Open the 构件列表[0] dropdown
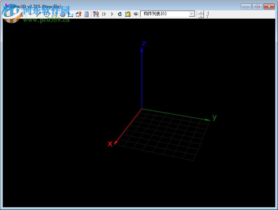Screen dimensions: 278x210 (191, 14)
